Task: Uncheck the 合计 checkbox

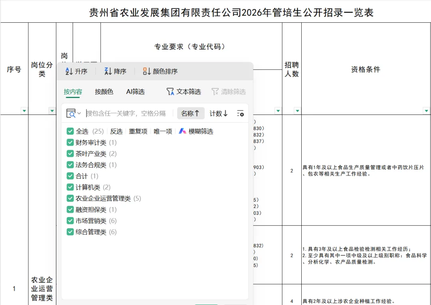Action: click(70, 176)
